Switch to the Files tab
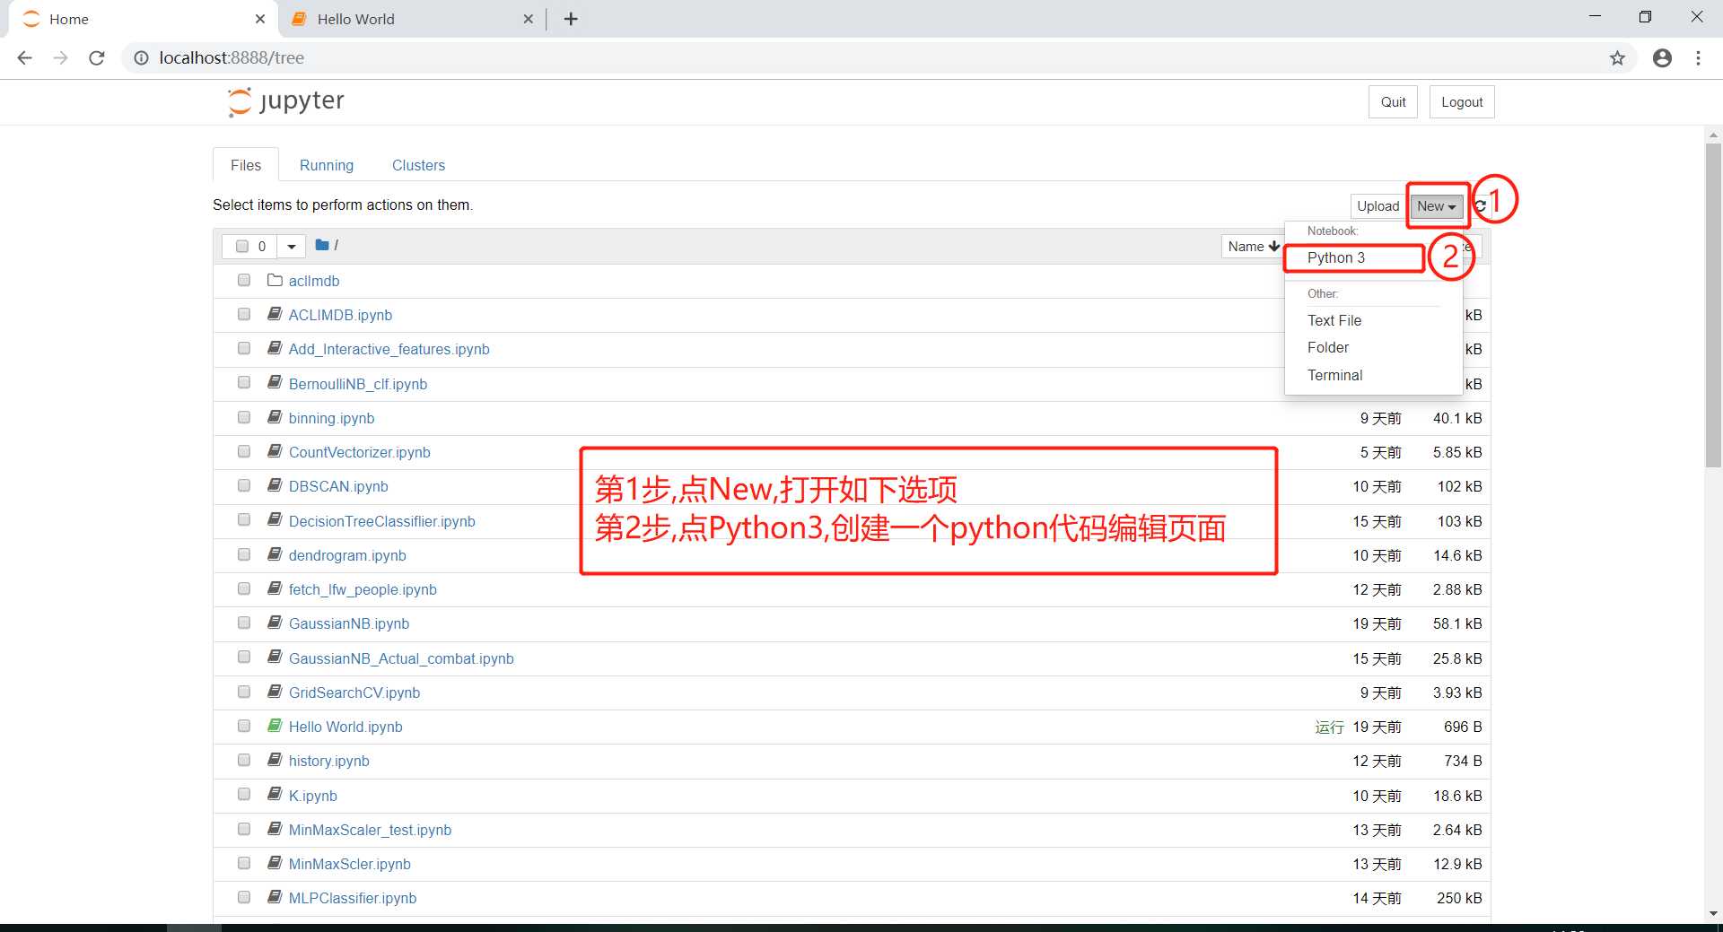Viewport: 1723px width, 932px height. [x=246, y=165]
